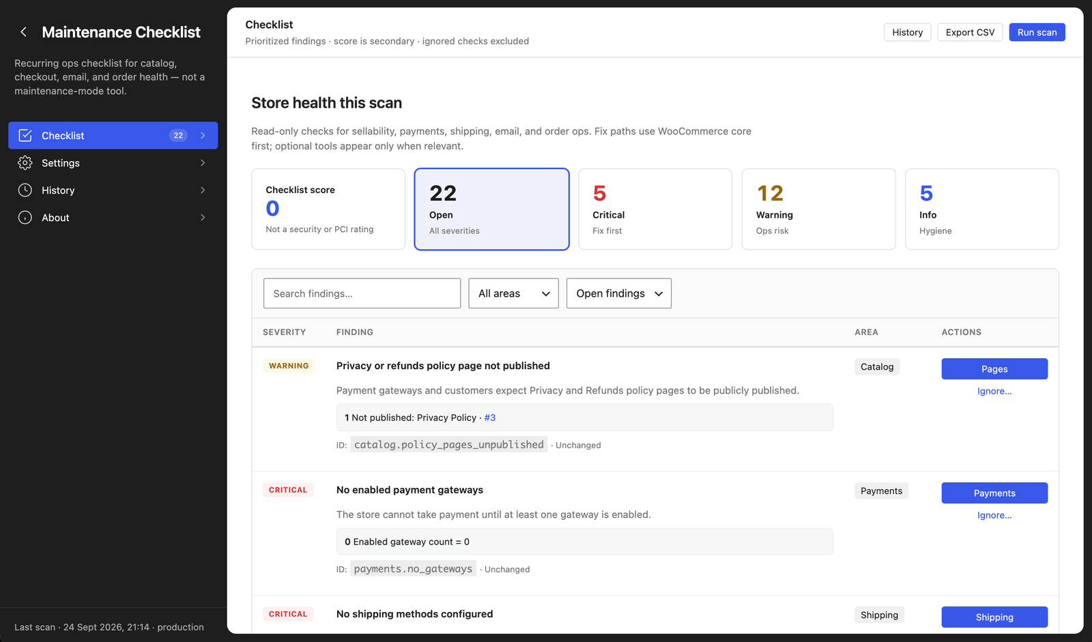Screen dimensions: 1092x642
Task: Click the Catalog area tag
Action: click(x=877, y=367)
